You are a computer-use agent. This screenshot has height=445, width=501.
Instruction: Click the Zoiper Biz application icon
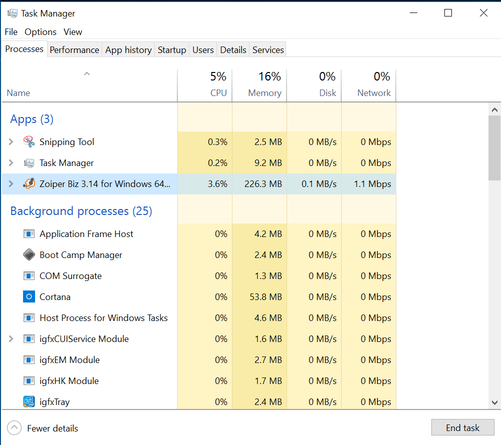pos(29,183)
